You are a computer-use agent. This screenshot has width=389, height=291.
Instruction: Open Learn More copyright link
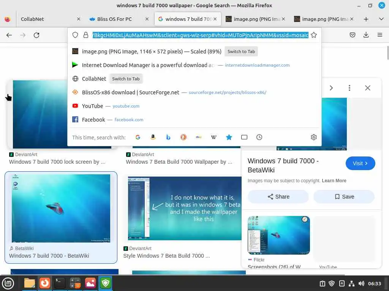(x=334, y=181)
